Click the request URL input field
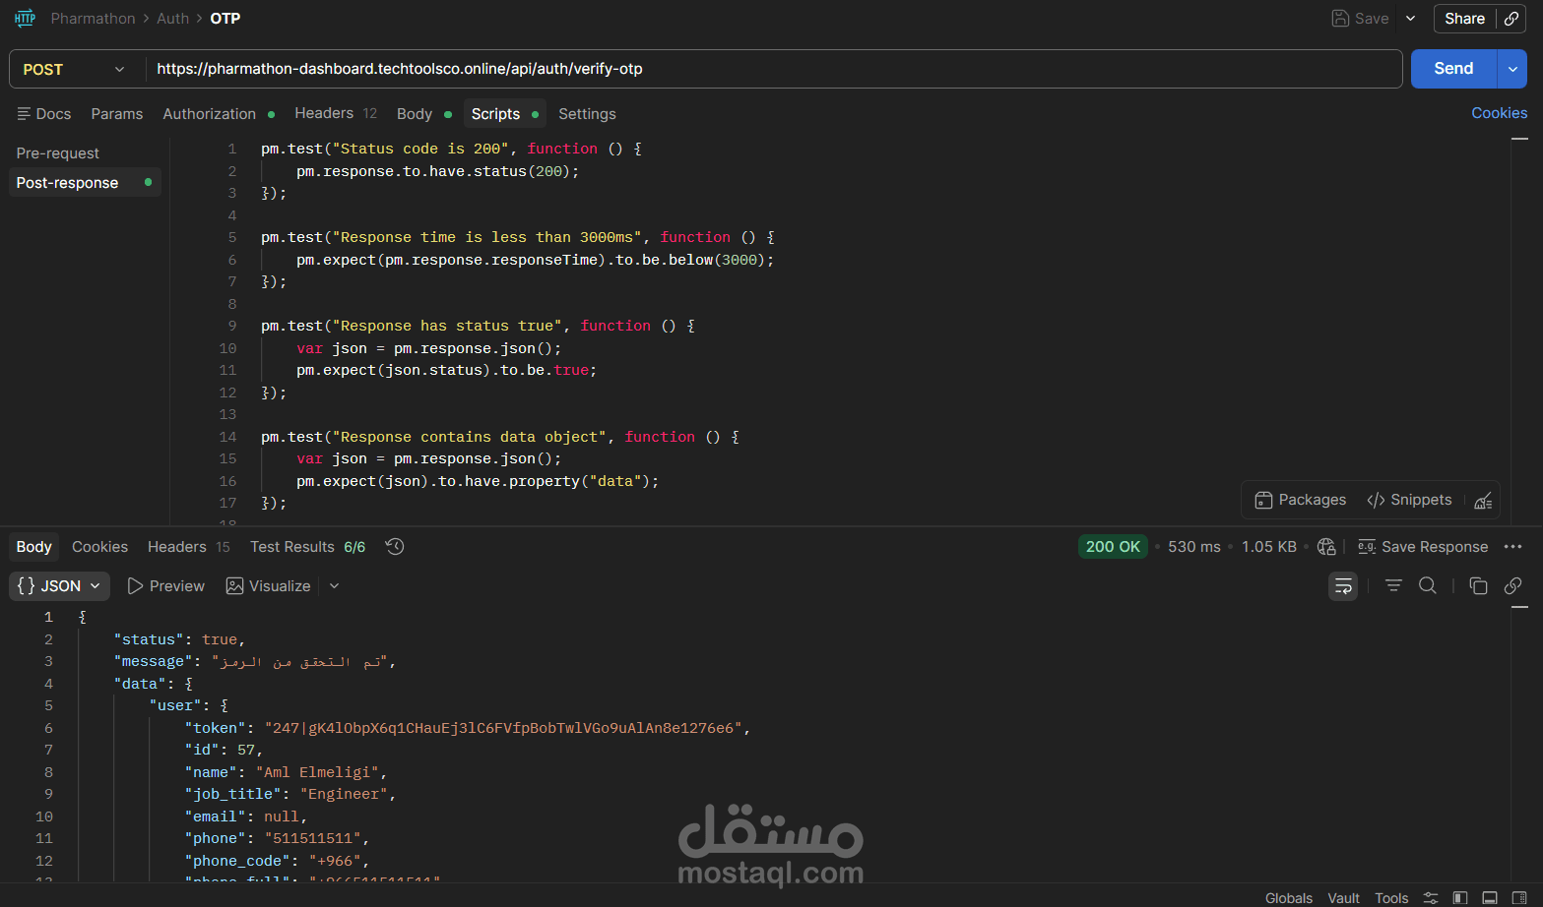1543x907 pixels. coord(774,69)
